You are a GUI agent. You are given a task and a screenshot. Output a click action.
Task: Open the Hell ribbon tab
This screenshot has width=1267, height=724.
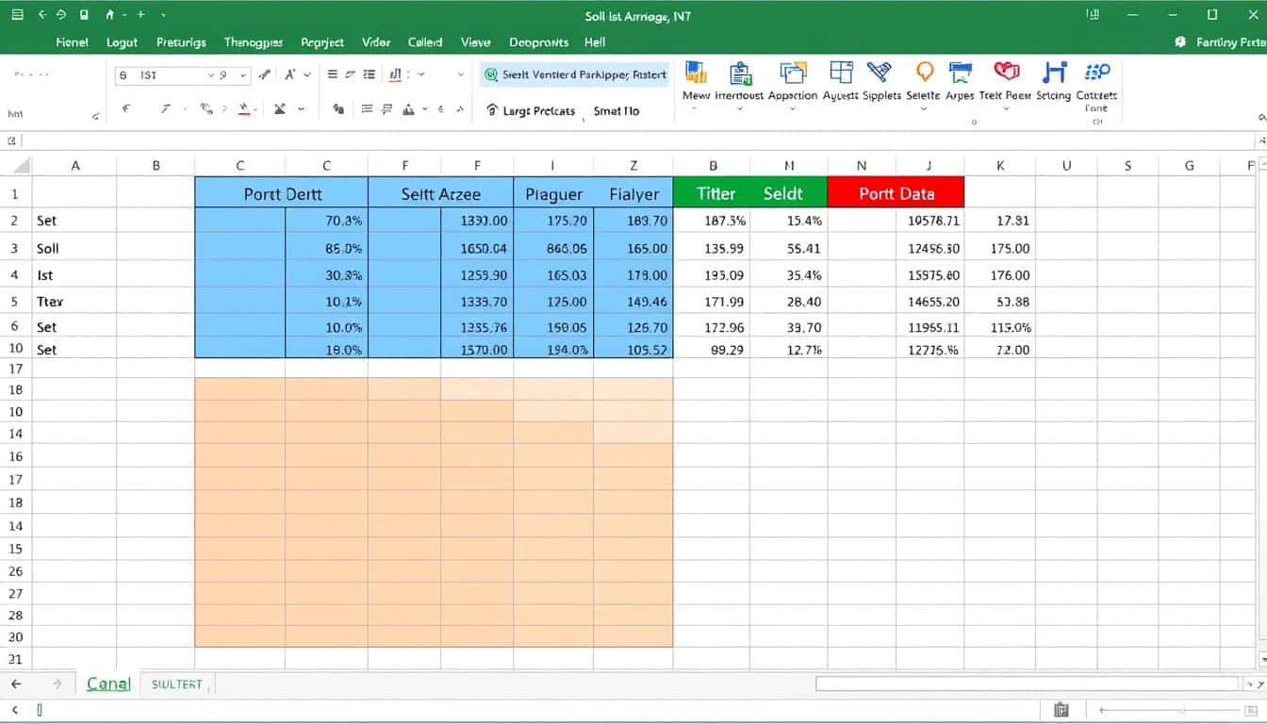point(595,42)
